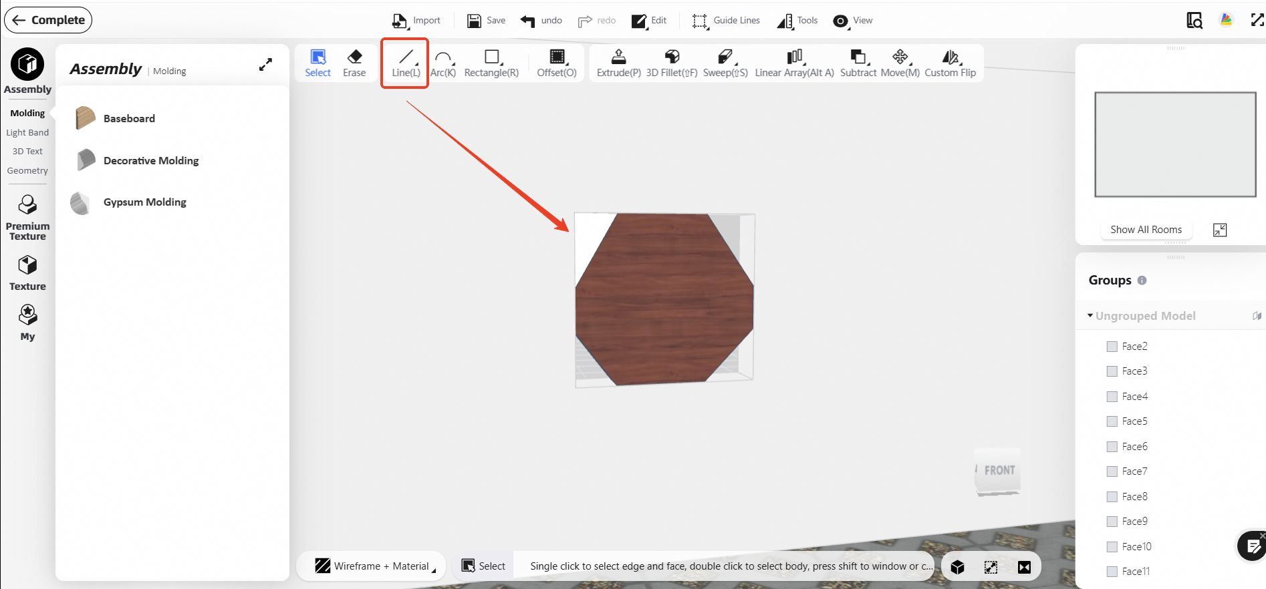This screenshot has height=589, width=1266.
Task: Check the Face5 checkbox
Action: [x=1112, y=421]
